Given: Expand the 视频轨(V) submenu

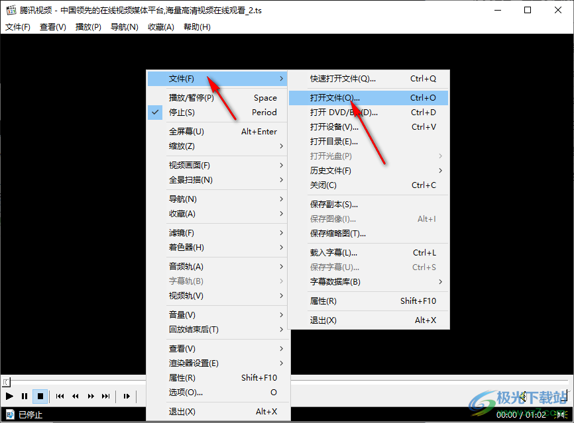Looking at the screenshot, I should click(x=217, y=296).
